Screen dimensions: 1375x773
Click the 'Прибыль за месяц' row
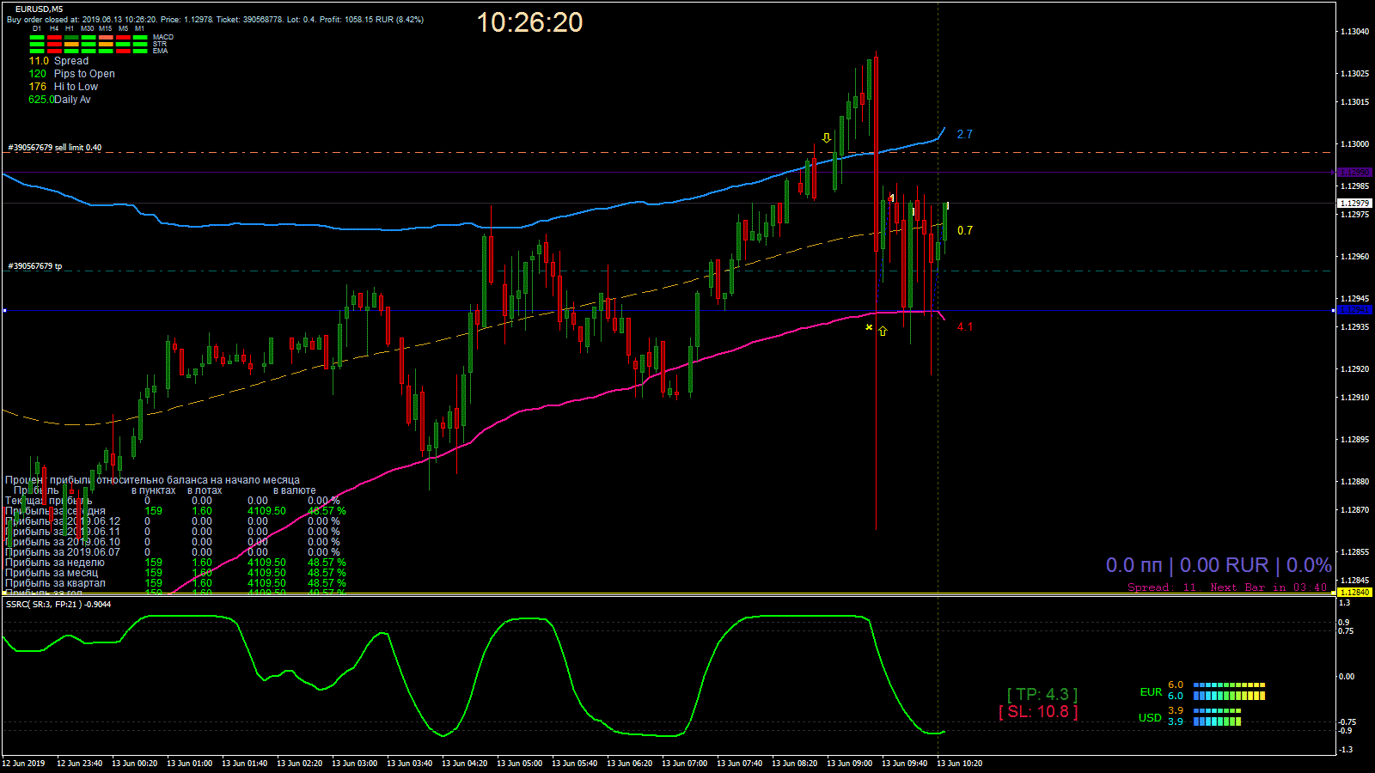175,573
